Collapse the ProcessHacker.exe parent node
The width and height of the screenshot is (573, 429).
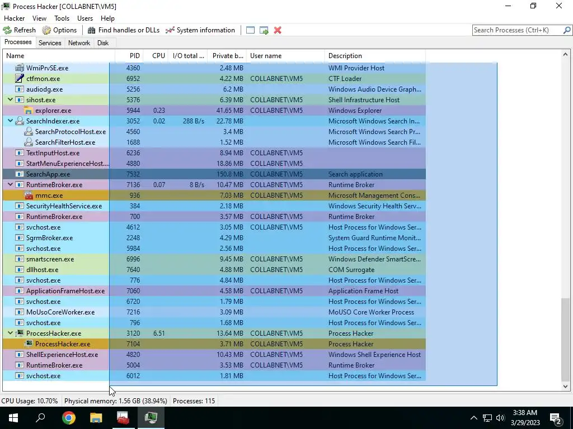point(10,333)
